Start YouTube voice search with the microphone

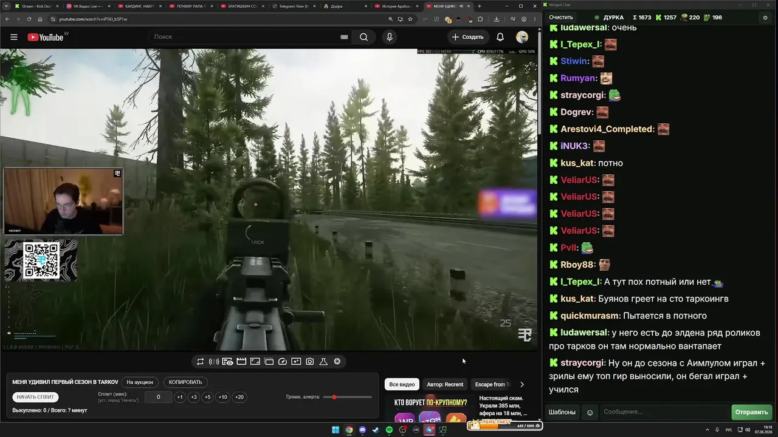[390, 37]
